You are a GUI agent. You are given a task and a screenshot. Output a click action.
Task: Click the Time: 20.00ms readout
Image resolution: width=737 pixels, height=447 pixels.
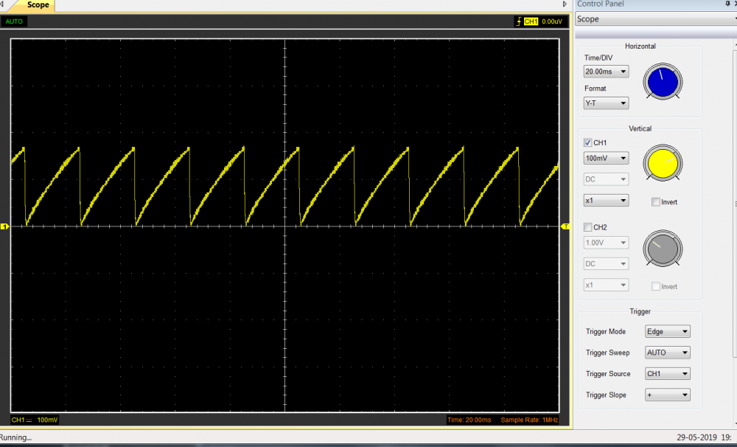(x=469, y=420)
